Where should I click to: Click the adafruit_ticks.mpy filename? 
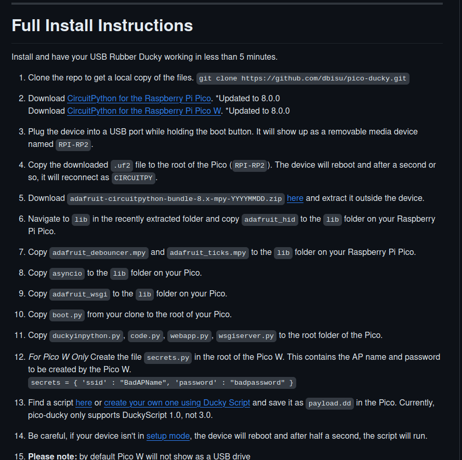208,252
